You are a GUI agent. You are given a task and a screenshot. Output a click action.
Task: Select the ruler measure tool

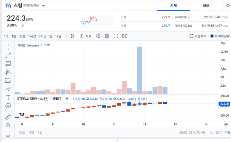click(8, 117)
